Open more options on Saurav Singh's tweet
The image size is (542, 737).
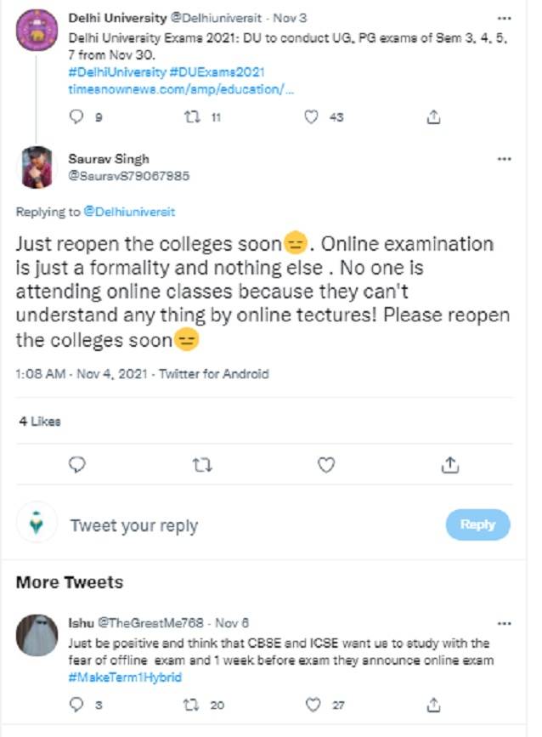tap(504, 159)
